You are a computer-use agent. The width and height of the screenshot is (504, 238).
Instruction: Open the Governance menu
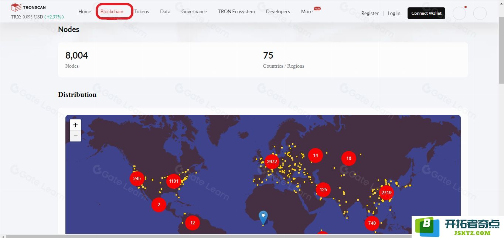[194, 11]
